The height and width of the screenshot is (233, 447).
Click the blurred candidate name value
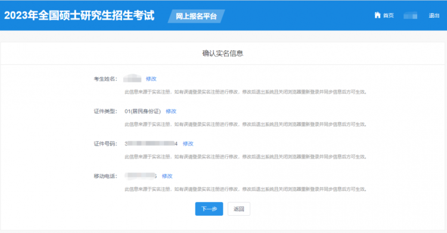point(132,79)
